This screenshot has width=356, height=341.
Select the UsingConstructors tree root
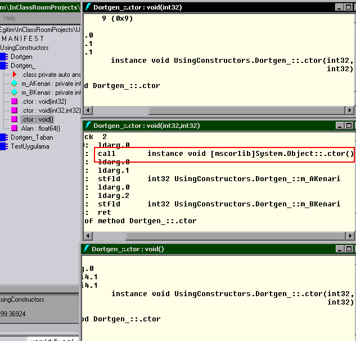(24, 48)
